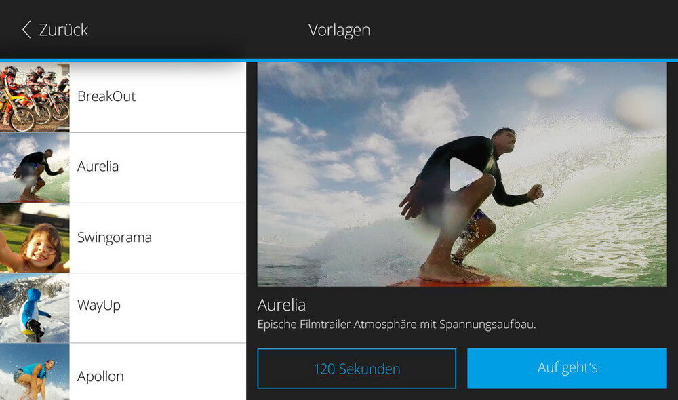Click the Swingorama child thumbnail
The image size is (678, 400).
pyautogui.click(x=35, y=238)
